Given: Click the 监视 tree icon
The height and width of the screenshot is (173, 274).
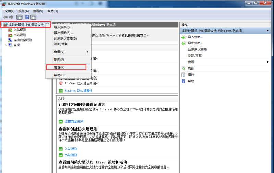Looking at the screenshot, I should point(10,45).
